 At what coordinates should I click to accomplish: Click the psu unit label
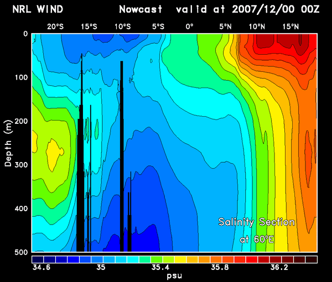coord(174,276)
